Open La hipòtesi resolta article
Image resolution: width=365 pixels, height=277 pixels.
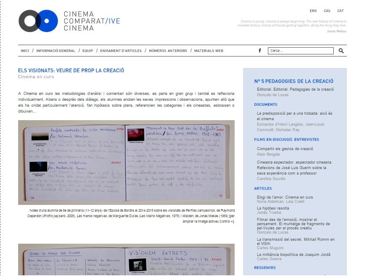[273, 208]
